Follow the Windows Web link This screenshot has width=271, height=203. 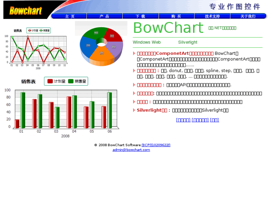(147, 42)
